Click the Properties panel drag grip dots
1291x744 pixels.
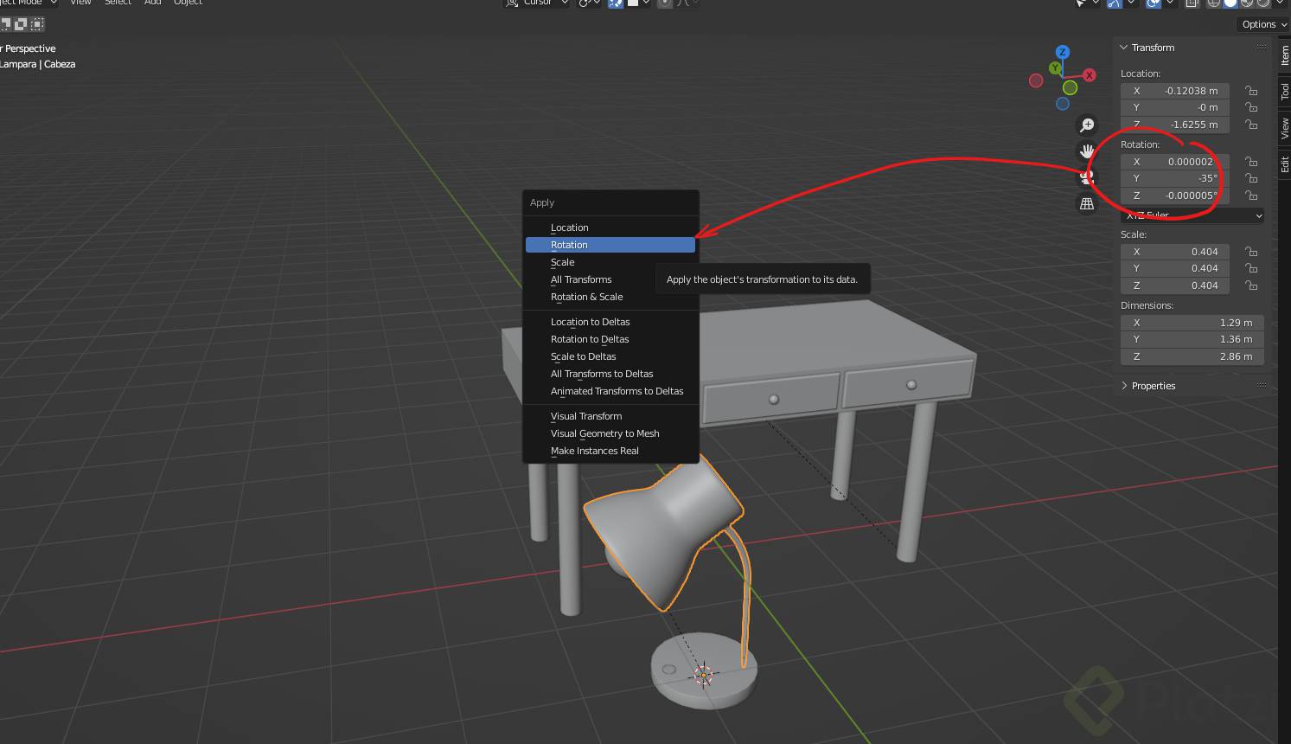point(1262,385)
